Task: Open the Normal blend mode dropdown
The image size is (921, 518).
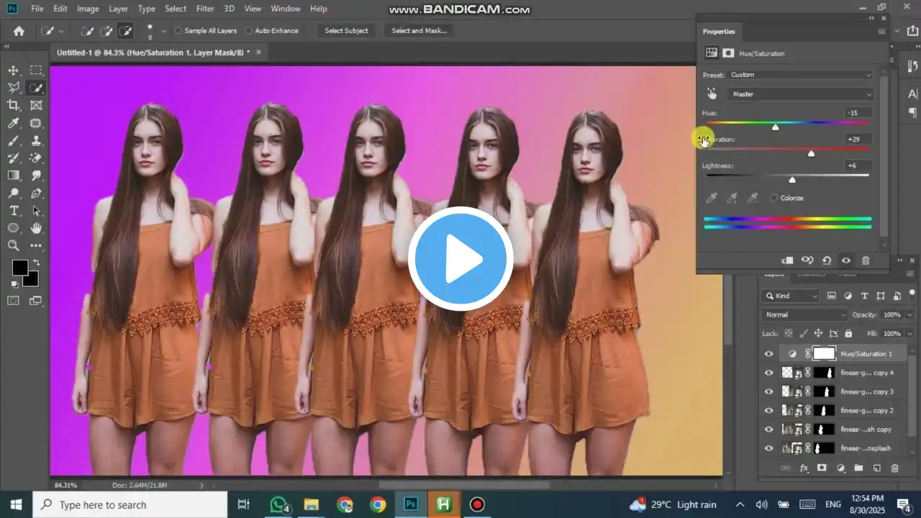Action: pos(804,314)
